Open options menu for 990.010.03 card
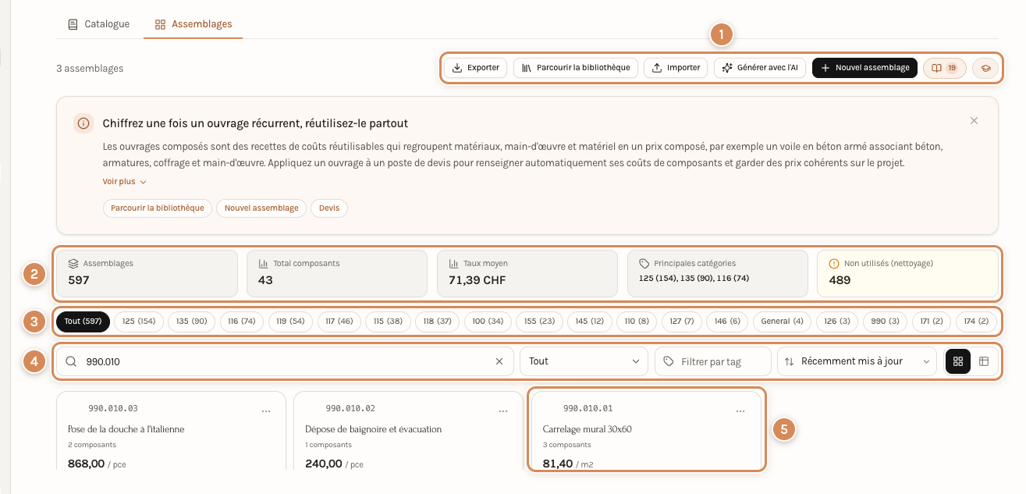Viewport: 1026px width, 494px height. coord(266,410)
